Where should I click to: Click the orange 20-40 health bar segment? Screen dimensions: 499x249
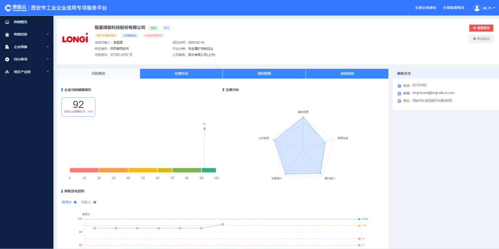tap(113, 170)
